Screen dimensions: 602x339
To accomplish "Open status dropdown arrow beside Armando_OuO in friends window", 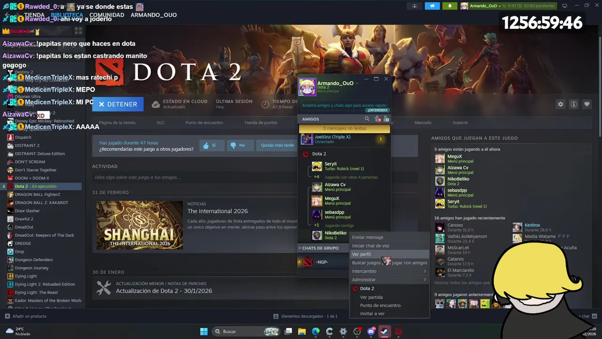I will click(x=357, y=83).
